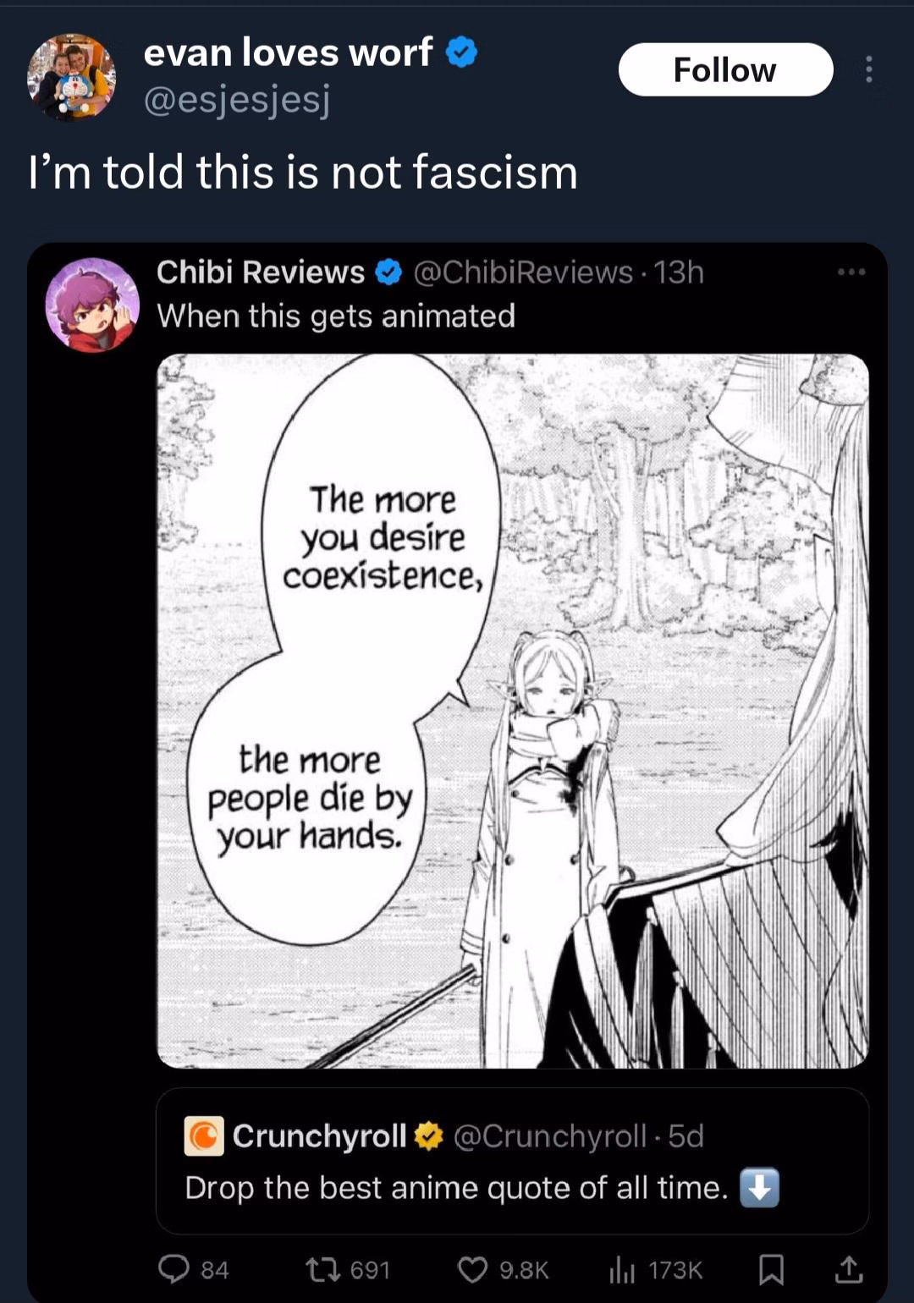Bookmark the post

[x=771, y=1269]
